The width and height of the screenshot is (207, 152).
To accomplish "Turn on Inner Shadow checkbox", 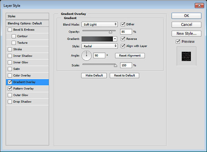I will point(10,56).
